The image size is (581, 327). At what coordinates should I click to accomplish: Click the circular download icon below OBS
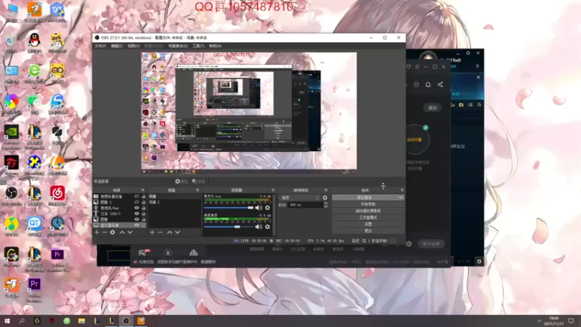click(x=168, y=253)
